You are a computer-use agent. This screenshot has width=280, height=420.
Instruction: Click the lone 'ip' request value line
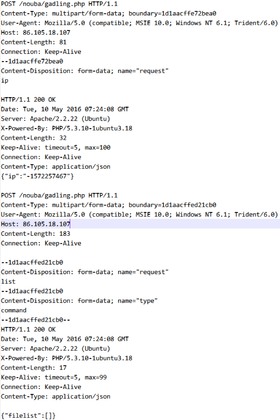pyautogui.click(x=4, y=80)
